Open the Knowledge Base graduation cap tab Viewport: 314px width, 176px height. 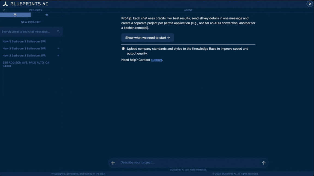(x=47, y=15)
